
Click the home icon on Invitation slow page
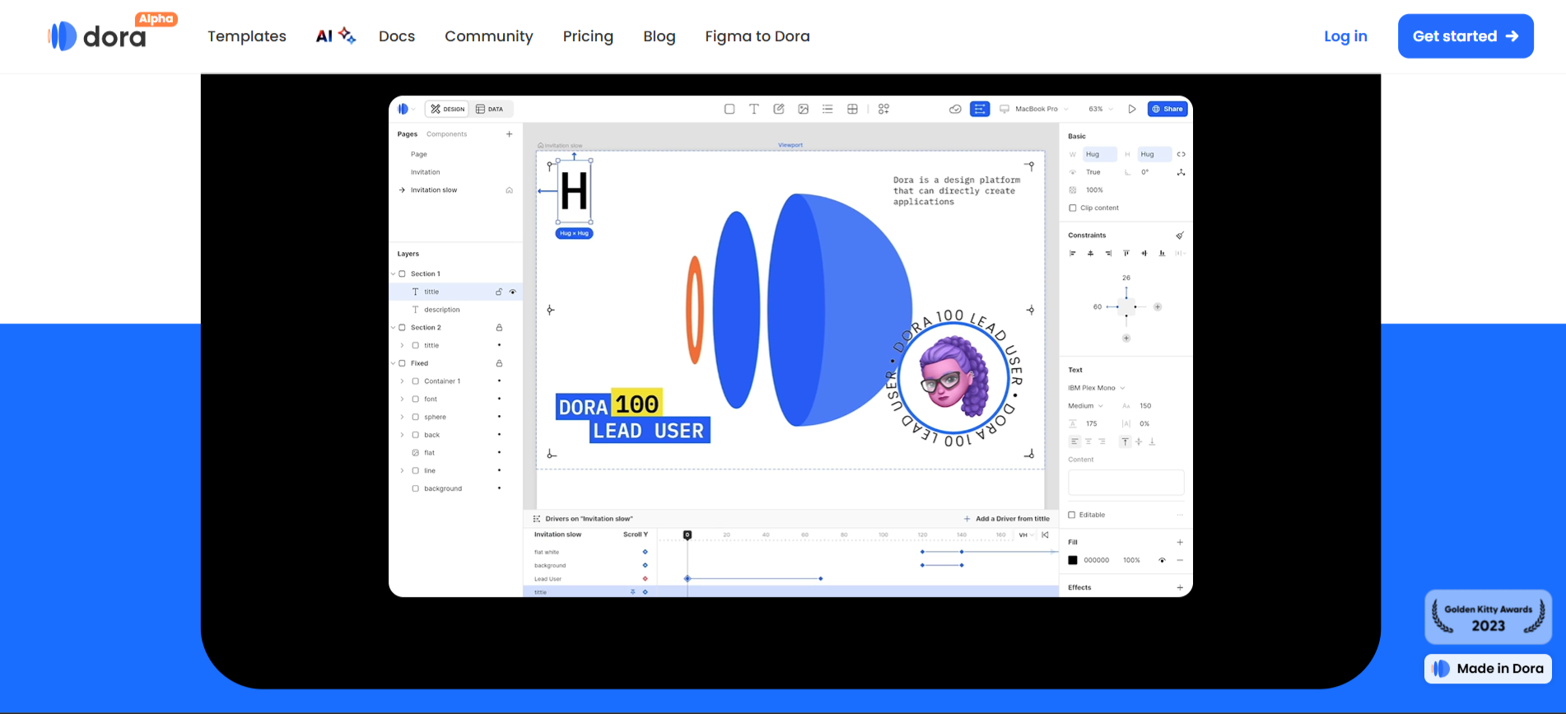coord(509,190)
